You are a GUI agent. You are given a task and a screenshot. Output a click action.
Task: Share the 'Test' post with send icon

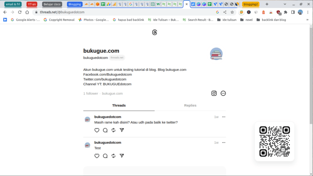coord(122,156)
